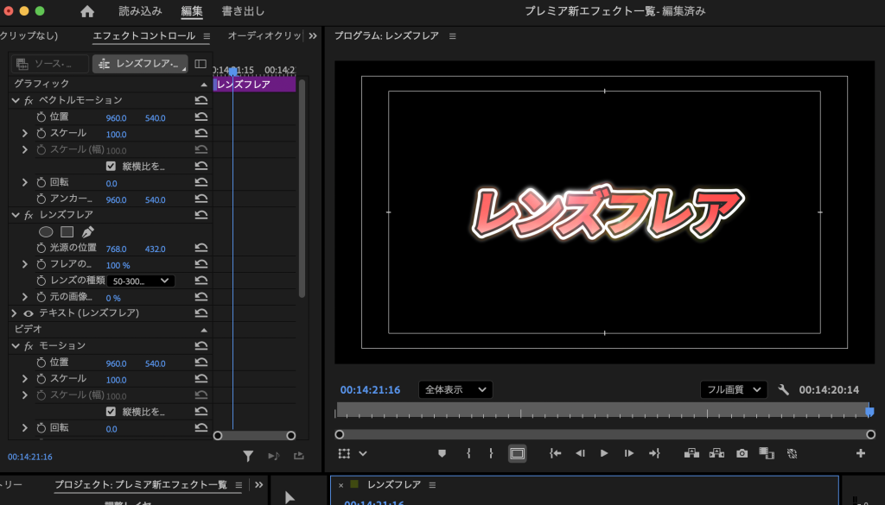Reset the 光源の位置 parameter
This screenshot has width=885, height=505.
tap(201, 249)
